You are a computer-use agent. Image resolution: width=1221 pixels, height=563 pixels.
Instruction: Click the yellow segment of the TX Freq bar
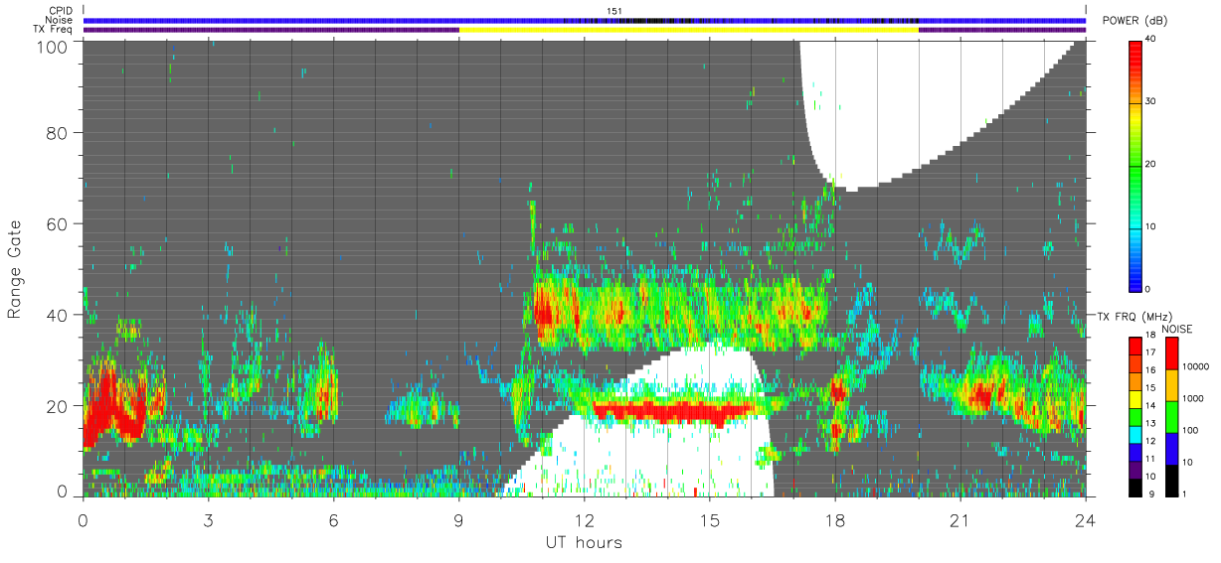tap(688, 30)
